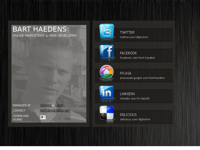Click the Delicious checkered icon
This screenshot has height=150, width=200.
107,113
